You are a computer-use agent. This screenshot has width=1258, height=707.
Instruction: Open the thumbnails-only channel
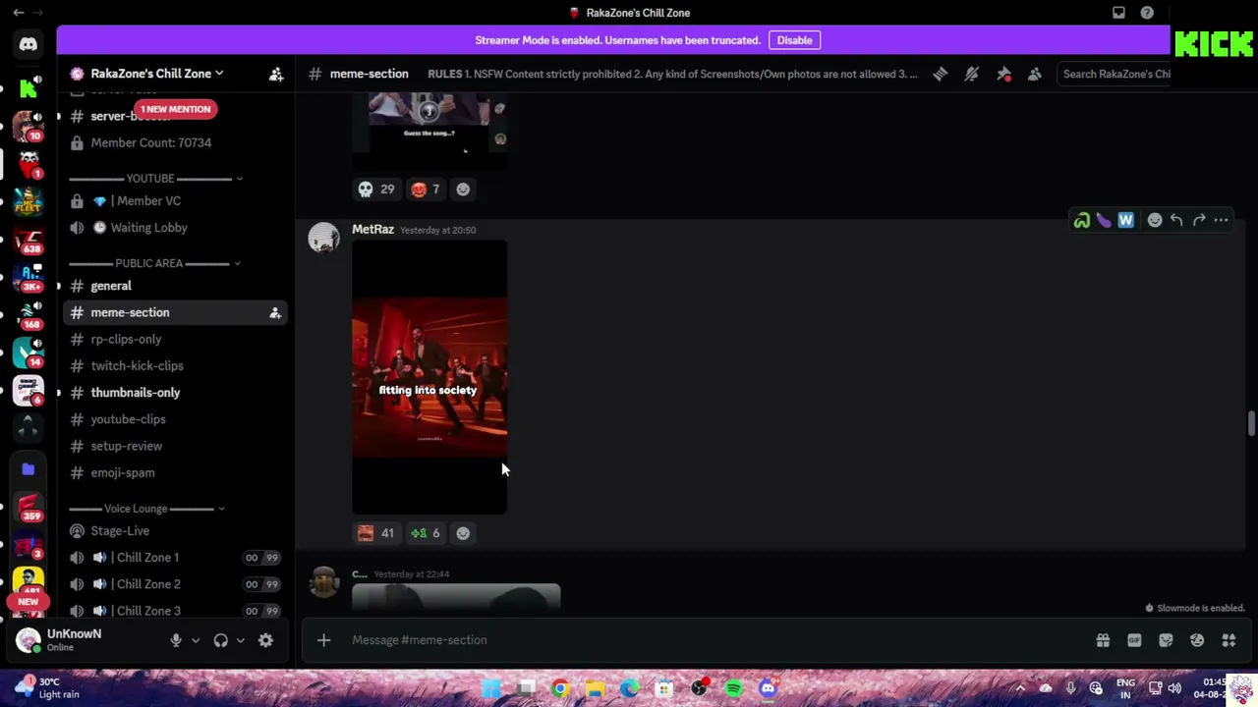tap(175, 393)
